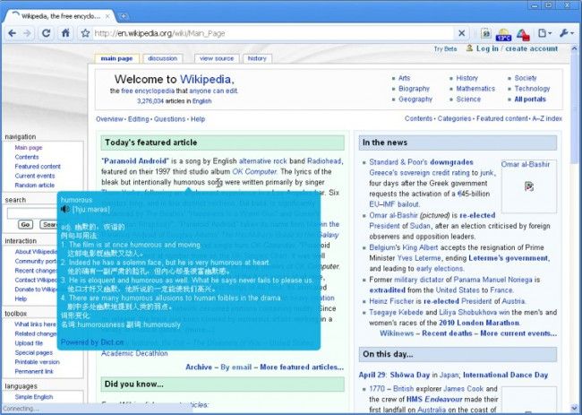Open the Mathematics portal link
Screen dimensions: 582x415
click(475, 89)
